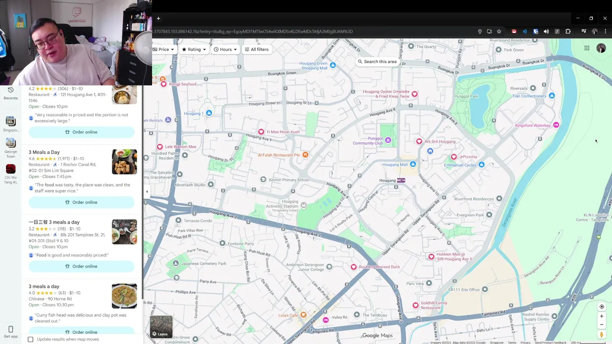
Task: Open the Hours filter dropdown
Action: pos(225,49)
